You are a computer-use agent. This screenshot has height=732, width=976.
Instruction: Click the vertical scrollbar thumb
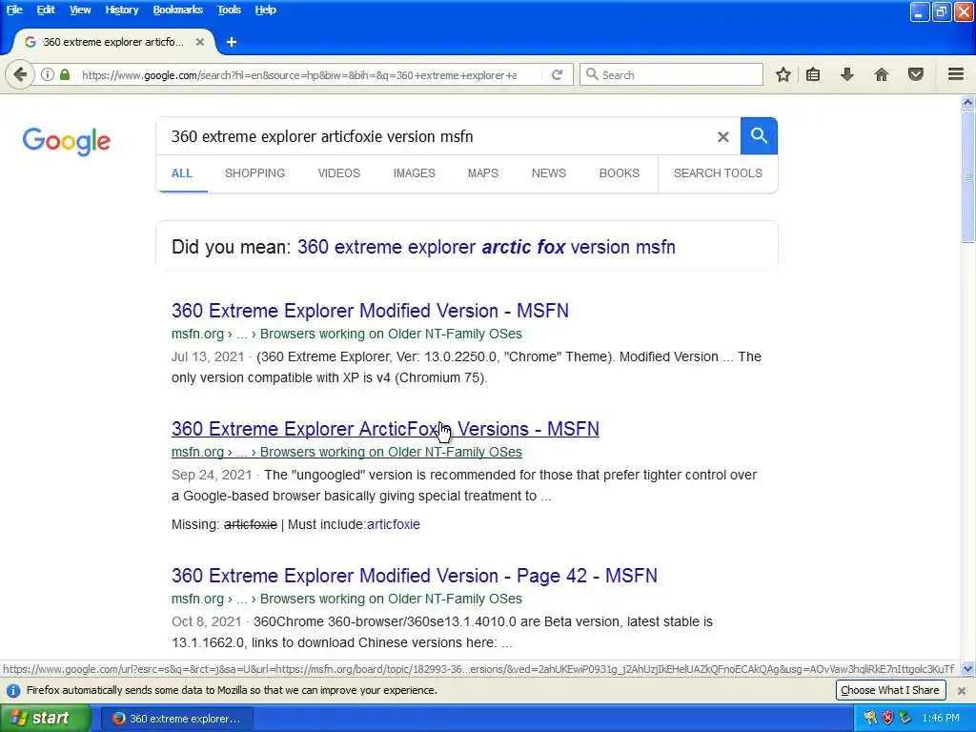[x=967, y=177]
